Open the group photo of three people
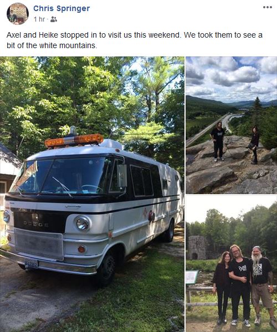277x332 pixels. (232, 264)
